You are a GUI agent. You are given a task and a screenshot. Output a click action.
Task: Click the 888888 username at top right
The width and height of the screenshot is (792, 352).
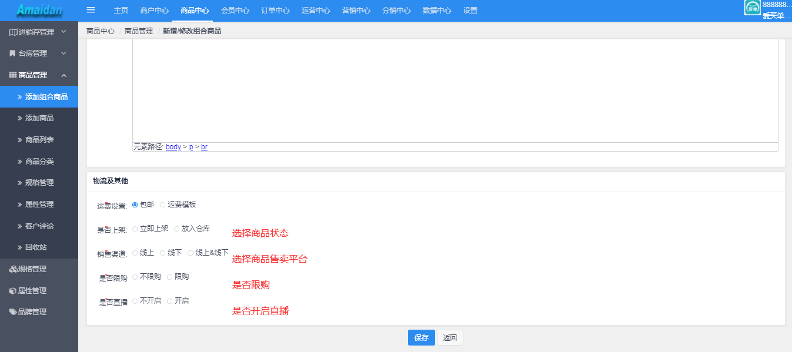pyautogui.click(x=777, y=4)
